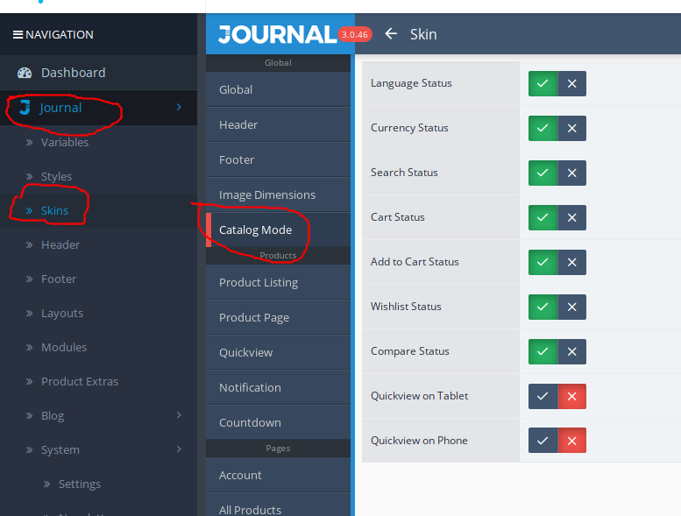
Task: Disable Wishlist Status with X button
Action: tap(572, 307)
